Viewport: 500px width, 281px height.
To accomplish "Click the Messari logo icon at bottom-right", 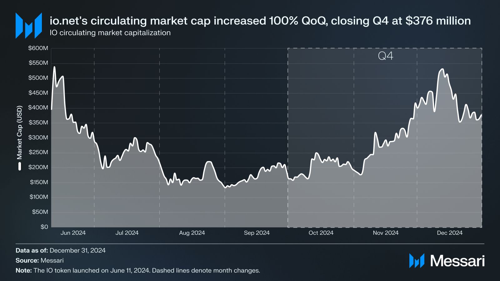I will pyautogui.click(x=417, y=261).
